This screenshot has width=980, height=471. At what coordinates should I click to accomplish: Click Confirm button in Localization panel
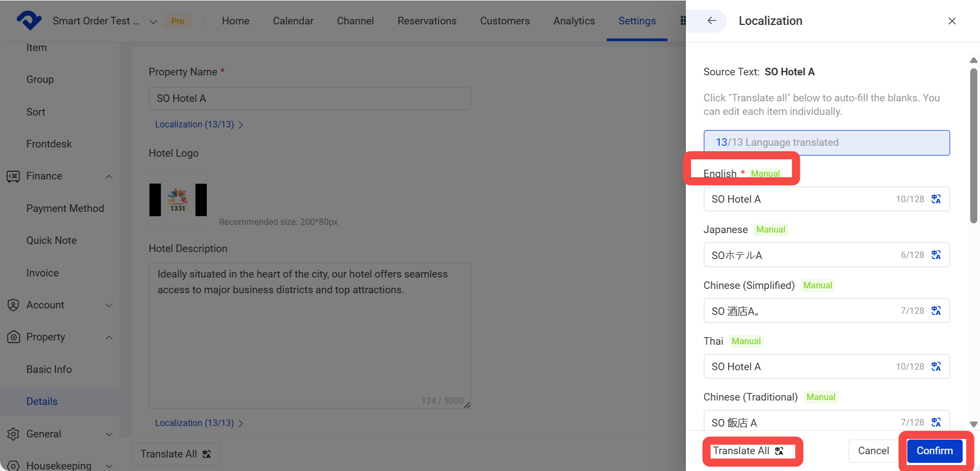934,451
